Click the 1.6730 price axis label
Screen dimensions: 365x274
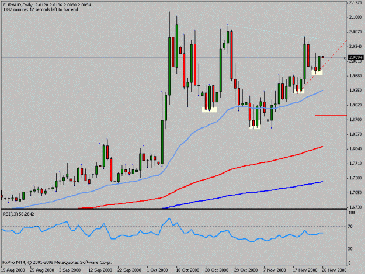pos(356,207)
